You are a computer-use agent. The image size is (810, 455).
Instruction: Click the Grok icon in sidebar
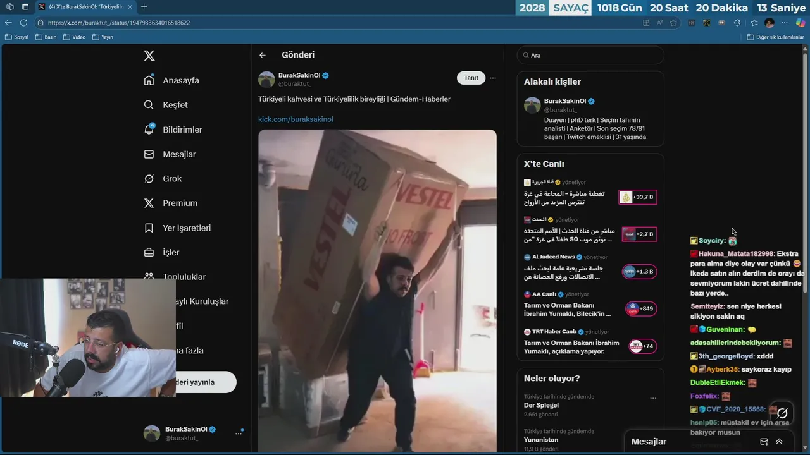coord(149,179)
